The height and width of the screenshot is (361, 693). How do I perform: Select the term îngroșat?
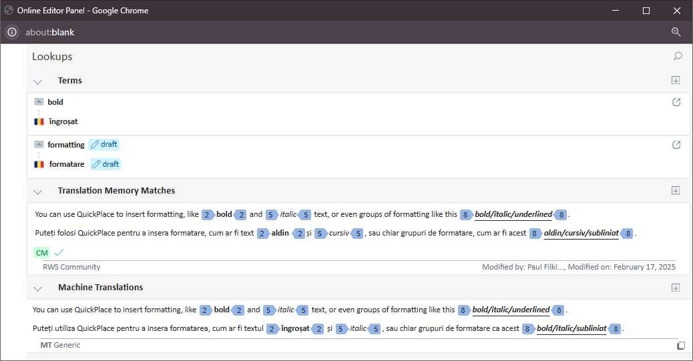coord(63,121)
